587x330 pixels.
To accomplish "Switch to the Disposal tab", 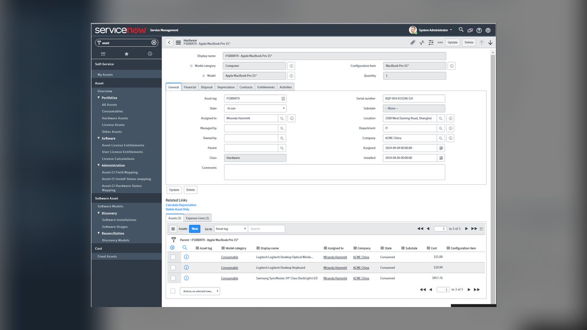I will [206, 87].
